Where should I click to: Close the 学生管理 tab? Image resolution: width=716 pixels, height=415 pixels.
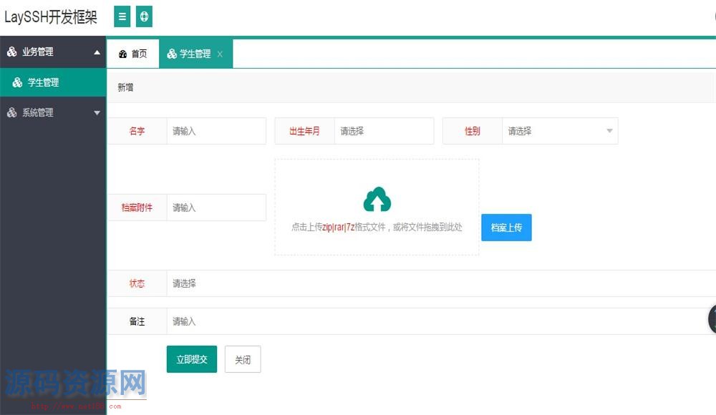pos(220,54)
